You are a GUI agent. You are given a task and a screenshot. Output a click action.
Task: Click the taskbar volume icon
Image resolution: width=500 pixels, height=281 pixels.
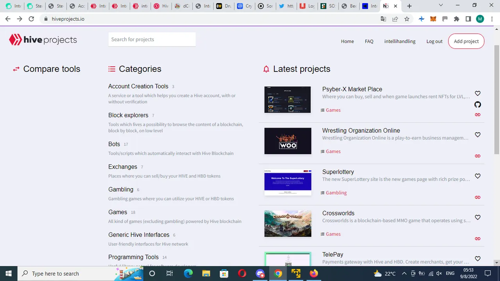(439, 274)
